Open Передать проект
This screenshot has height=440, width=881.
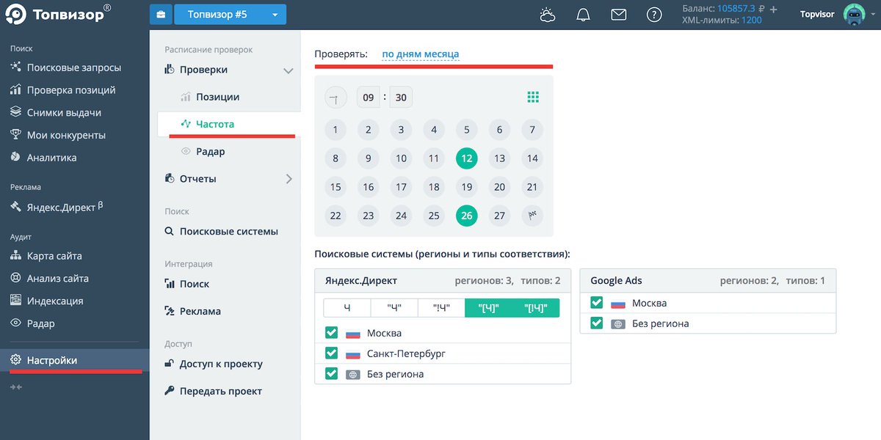point(220,391)
